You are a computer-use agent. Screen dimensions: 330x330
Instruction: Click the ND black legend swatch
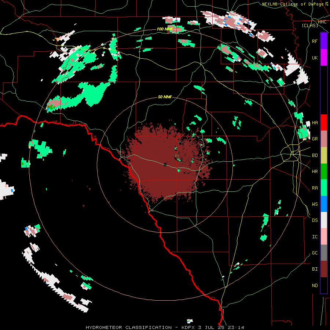[324, 285]
